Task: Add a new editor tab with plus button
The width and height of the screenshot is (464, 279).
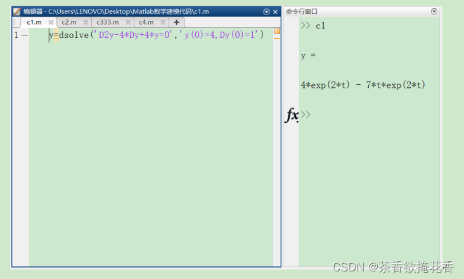Action: coord(177,22)
